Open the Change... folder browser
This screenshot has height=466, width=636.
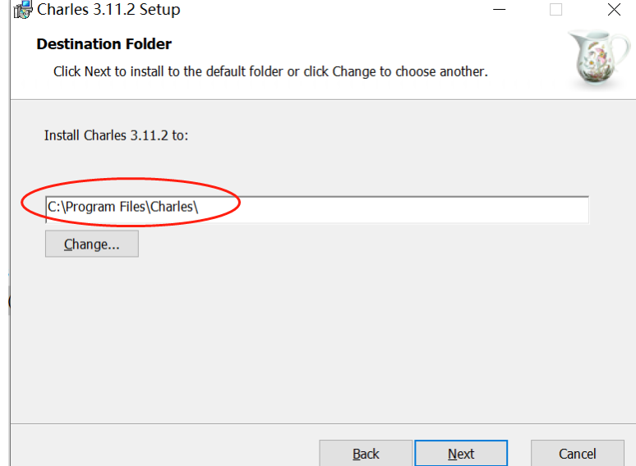pos(91,244)
